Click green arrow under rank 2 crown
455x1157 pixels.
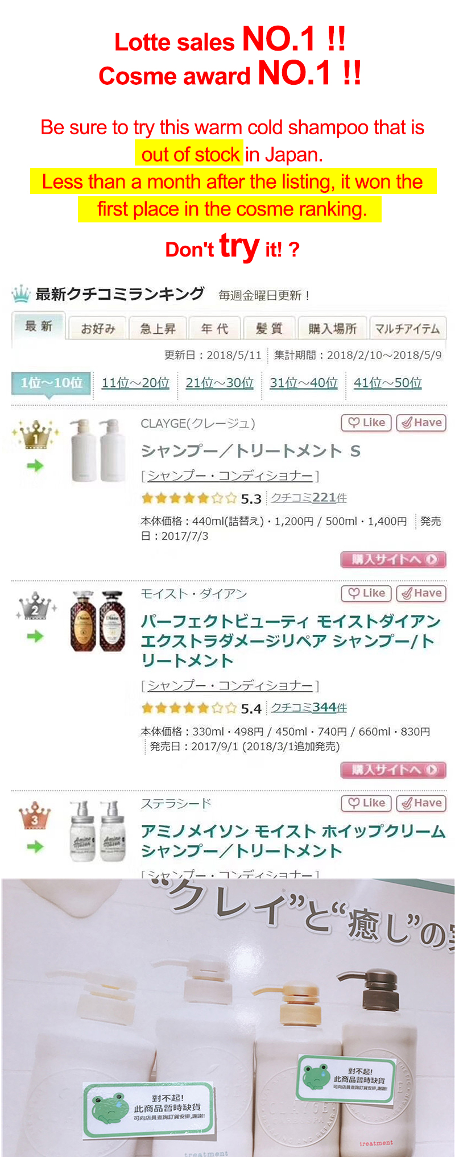click(x=35, y=636)
